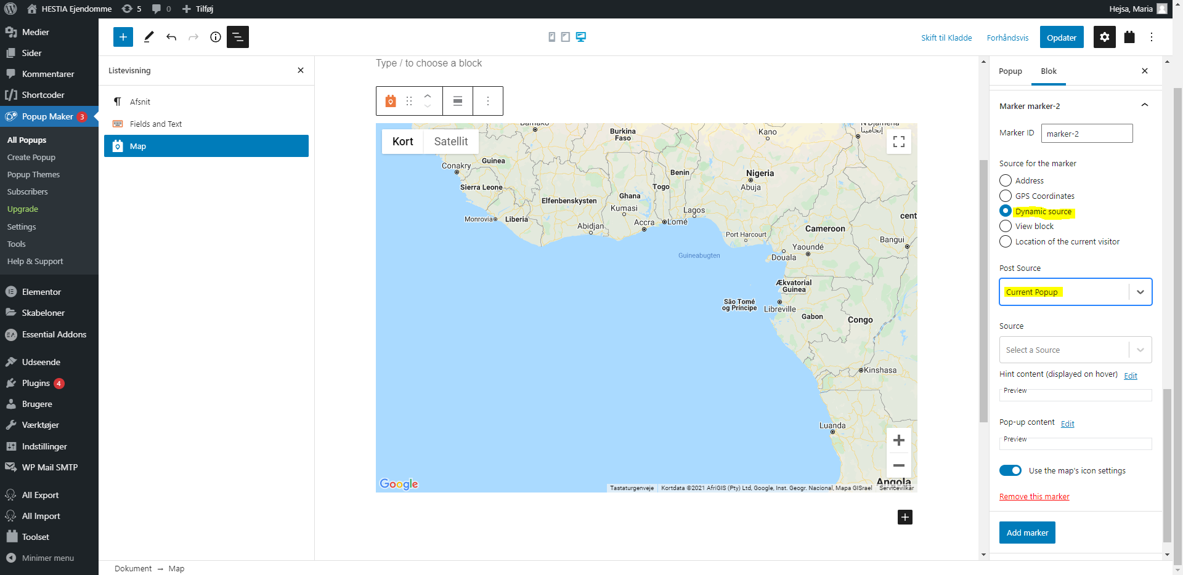Toggle the list view icon in toolbar
This screenshot has width=1183, height=575.
point(238,37)
